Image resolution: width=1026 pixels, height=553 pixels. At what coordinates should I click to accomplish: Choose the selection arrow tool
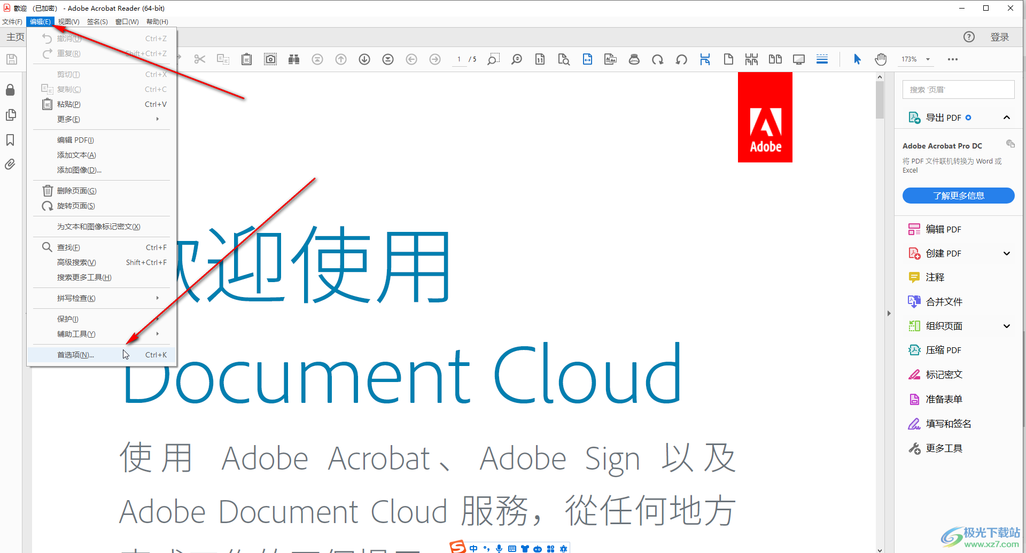(x=857, y=59)
